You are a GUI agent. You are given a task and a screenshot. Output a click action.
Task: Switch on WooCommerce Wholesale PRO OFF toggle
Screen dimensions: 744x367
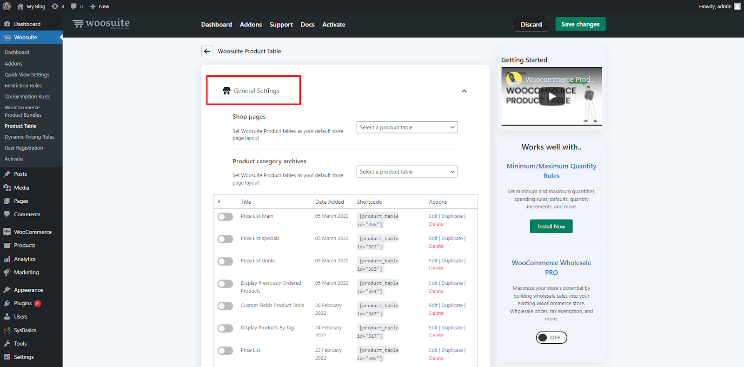(x=551, y=338)
